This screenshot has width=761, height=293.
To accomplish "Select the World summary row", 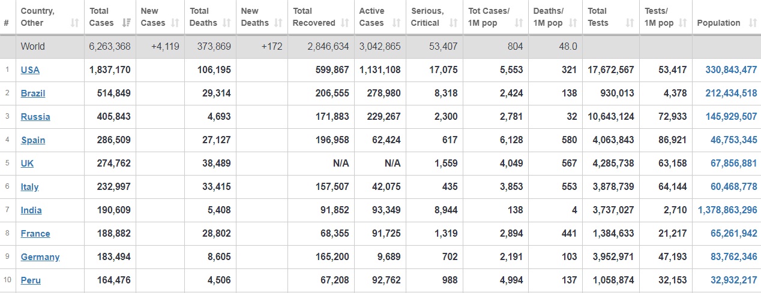I will pyautogui.click(x=380, y=46).
